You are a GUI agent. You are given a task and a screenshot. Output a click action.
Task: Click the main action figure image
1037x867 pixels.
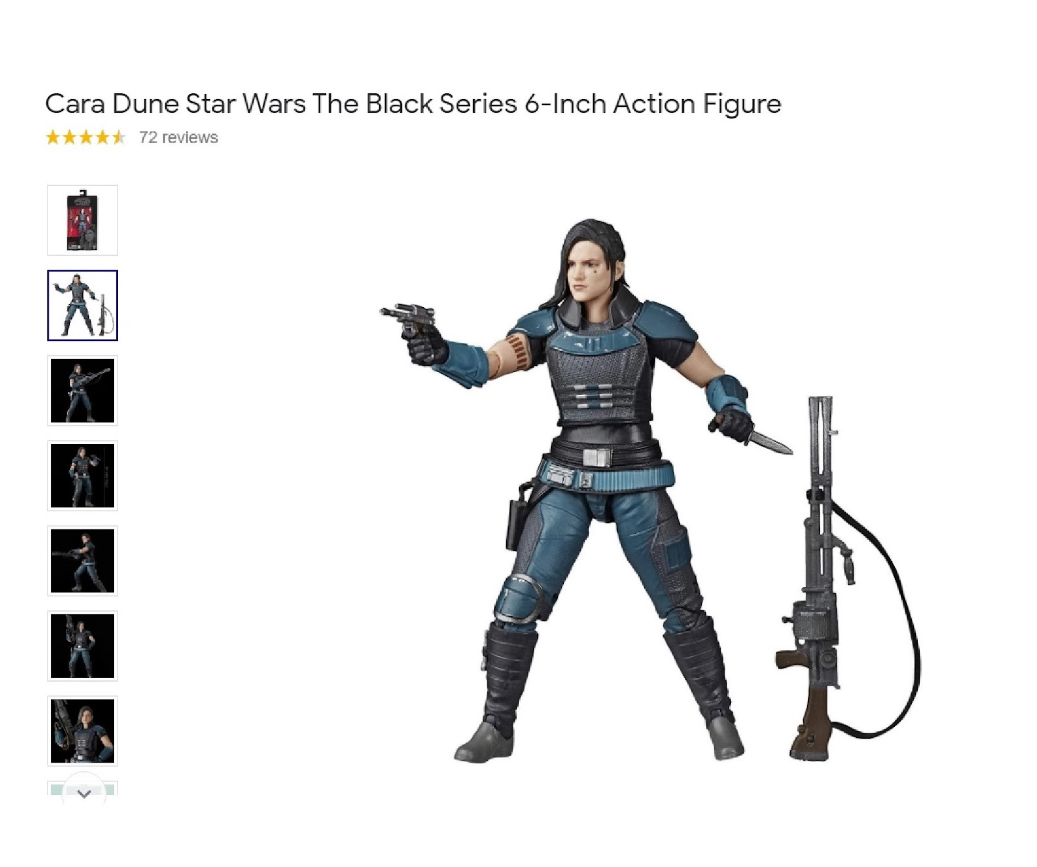tap(648, 491)
